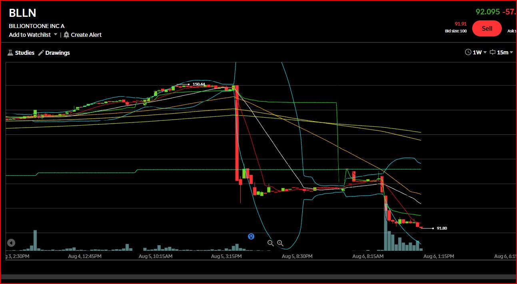
Task: Click the zoom in magnifier on chart
Action: (x=280, y=243)
